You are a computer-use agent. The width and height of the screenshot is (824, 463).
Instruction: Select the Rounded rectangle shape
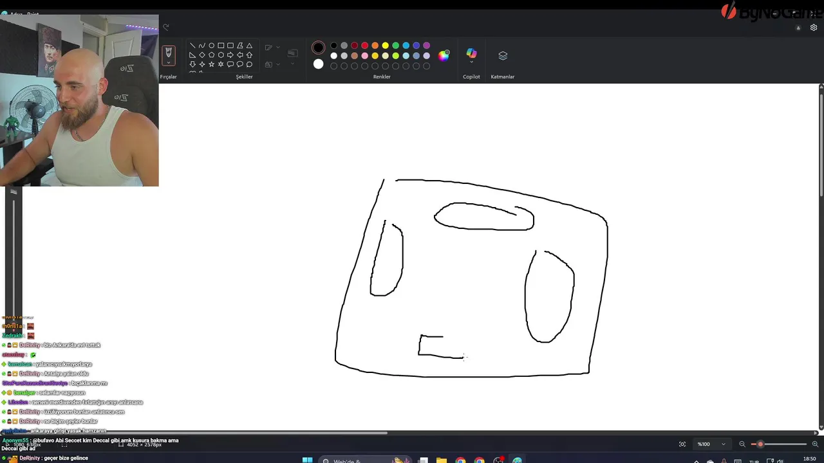point(230,46)
